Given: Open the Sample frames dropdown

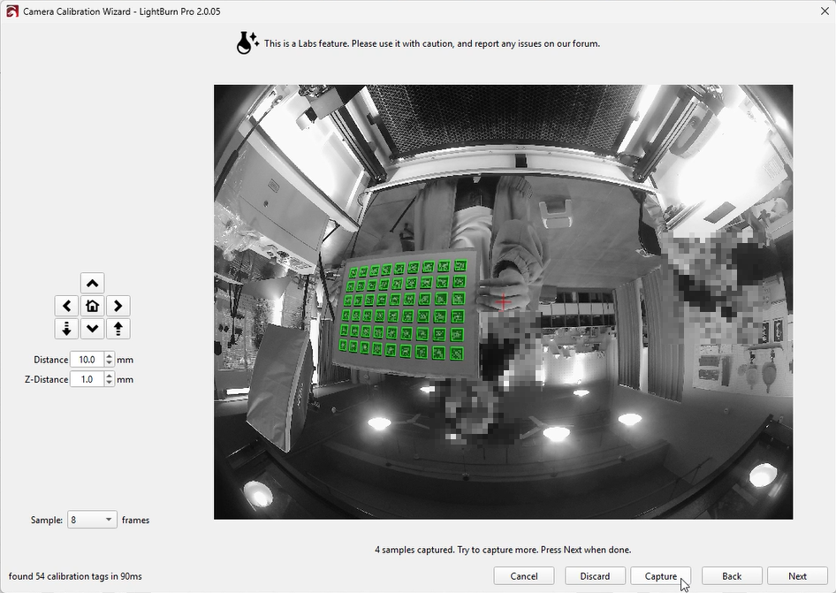Looking at the screenshot, I should 92,520.
